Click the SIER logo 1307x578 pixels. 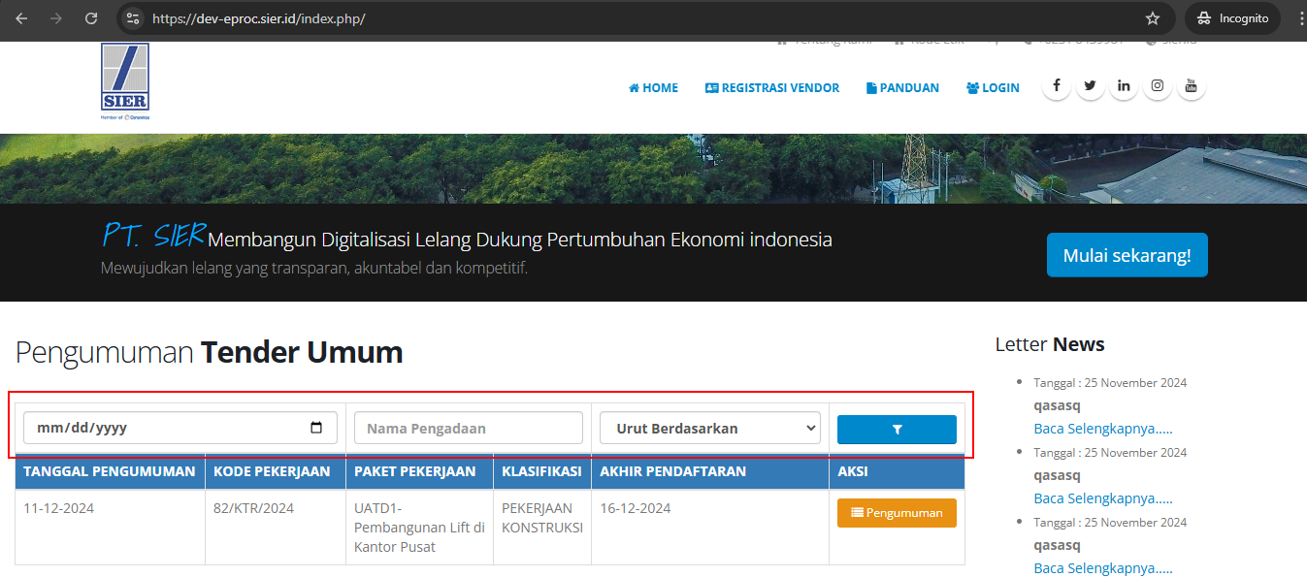click(125, 80)
